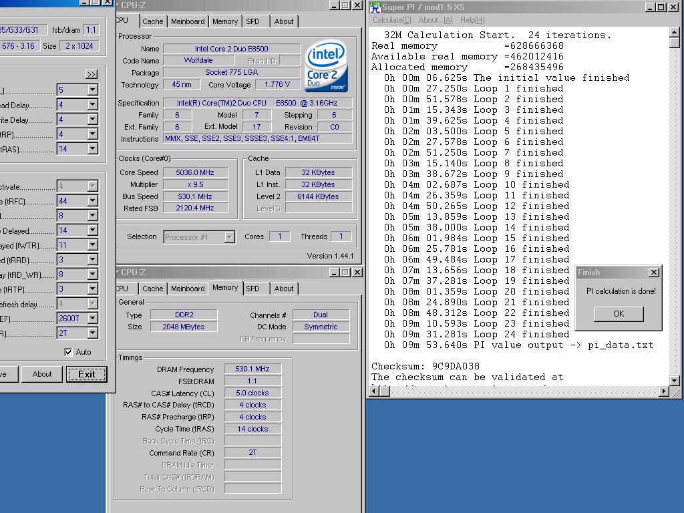Screen dimensions: 684x513
Task: Open the Calculate menu in Super PI
Action: 391,20
